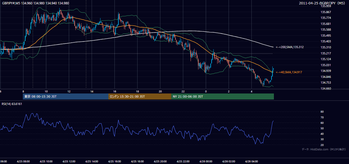Click the time axis label 4/25 16:00
This screenshot has width=349, height=164.
(x=114, y=161)
